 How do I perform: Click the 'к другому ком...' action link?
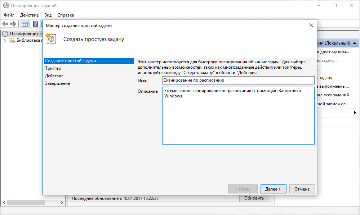(333, 52)
